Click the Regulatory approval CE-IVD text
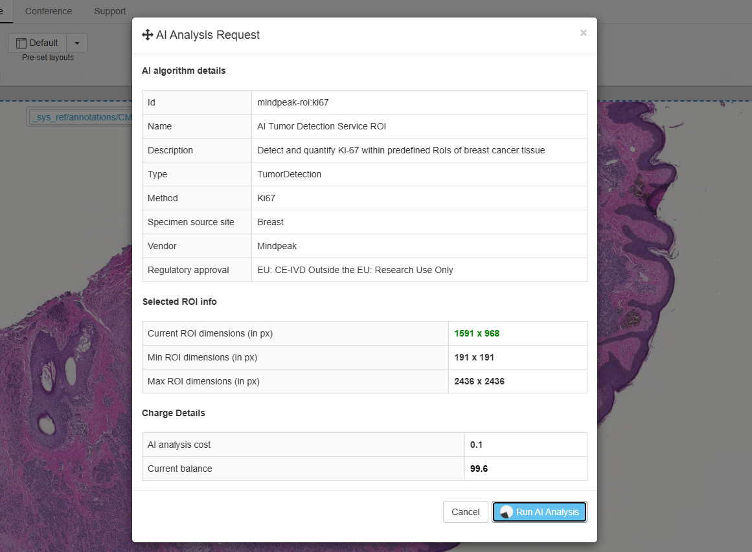 pyautogui.click(x=355, y=270)
